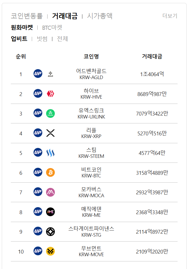This screenshot has width=191, height=269.
Task: Select the 빗썸 exchange filter
Action: click(42, 39)
